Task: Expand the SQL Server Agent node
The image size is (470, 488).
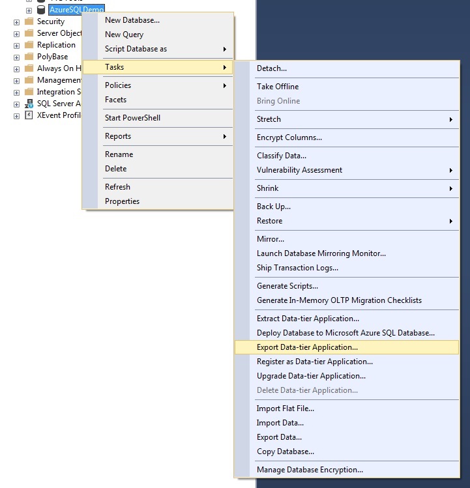Action: (16, 104)
